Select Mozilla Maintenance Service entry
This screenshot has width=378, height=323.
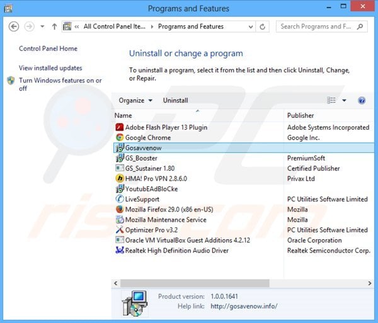pos(166,220)
